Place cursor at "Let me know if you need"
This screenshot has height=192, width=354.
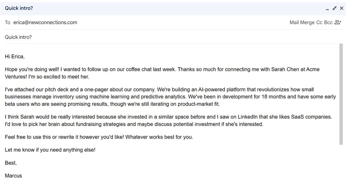pyautogui.click(x=50, y=150)
